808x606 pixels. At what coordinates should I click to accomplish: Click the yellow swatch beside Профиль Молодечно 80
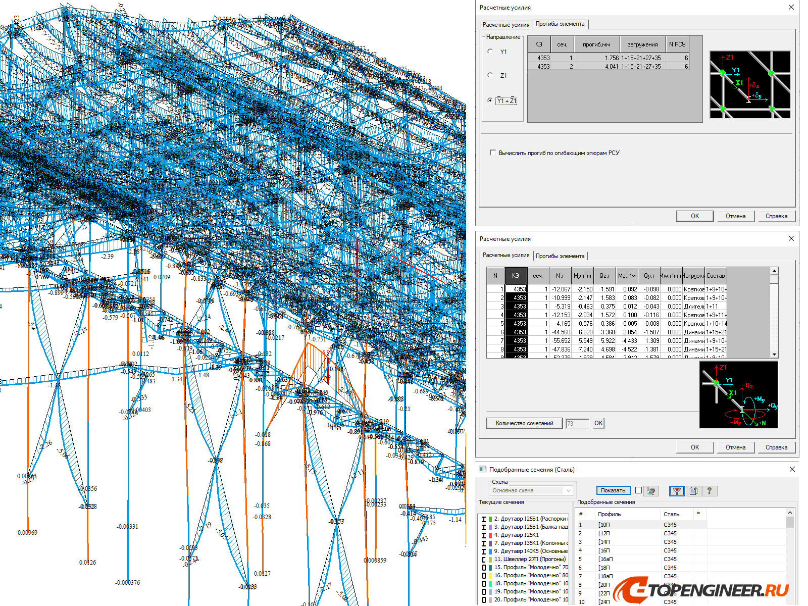tap(490, 576)
